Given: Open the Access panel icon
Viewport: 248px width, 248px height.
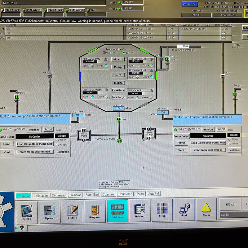Looking at the screenshot, I should pos(27,212).
